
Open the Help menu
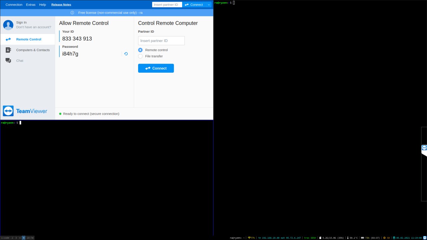[42, 5]
